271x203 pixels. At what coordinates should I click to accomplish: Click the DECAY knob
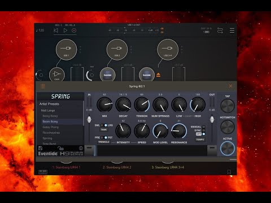point(123,104)
